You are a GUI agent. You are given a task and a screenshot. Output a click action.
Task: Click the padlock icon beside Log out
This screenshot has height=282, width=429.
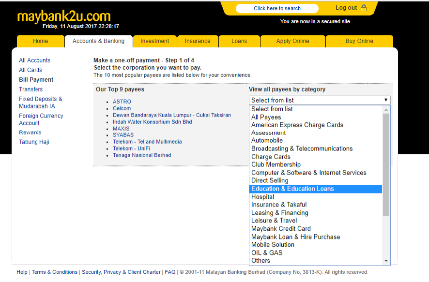(364, 8)
